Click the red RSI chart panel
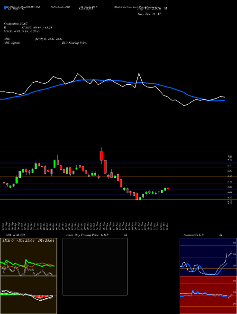The image size is (237, 314). point(208,295)
